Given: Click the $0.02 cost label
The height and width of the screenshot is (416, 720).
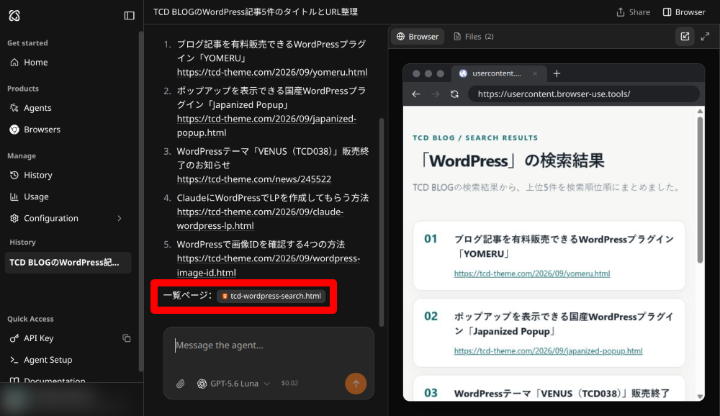Looking at the screenshot, I should (x=289, y=383).
